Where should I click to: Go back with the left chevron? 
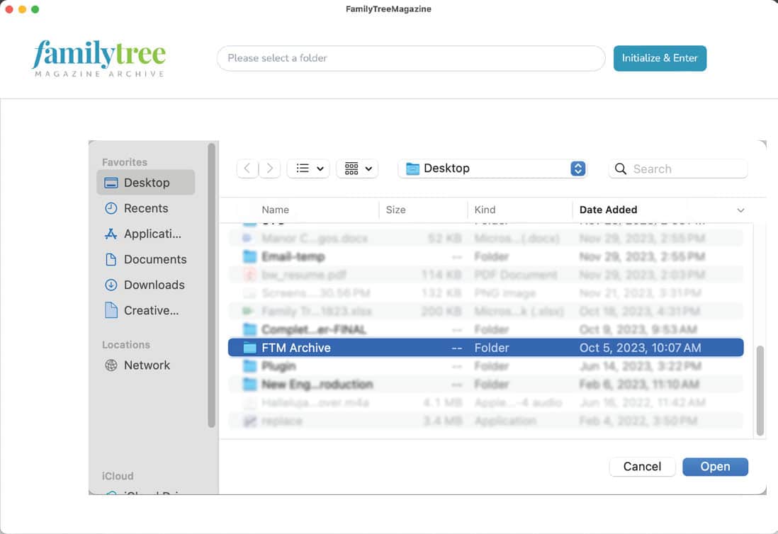[x=247, y=169]
